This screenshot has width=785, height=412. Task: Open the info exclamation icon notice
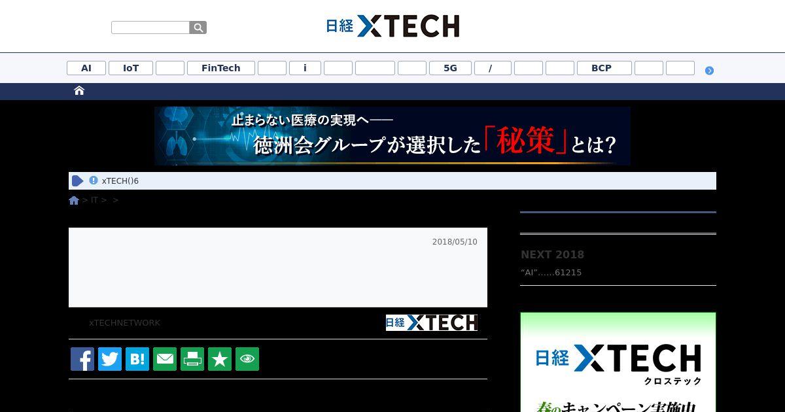pos(94,180)
